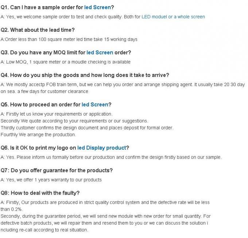Click the "1 years warranty" answer text
The image size is (248, 238).
[51, 180]
